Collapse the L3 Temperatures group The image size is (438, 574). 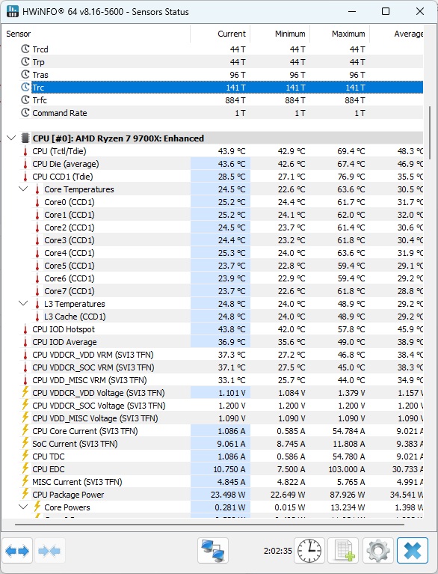23,303
